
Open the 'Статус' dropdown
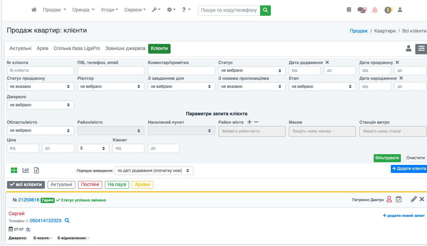(x=252, y=71)
